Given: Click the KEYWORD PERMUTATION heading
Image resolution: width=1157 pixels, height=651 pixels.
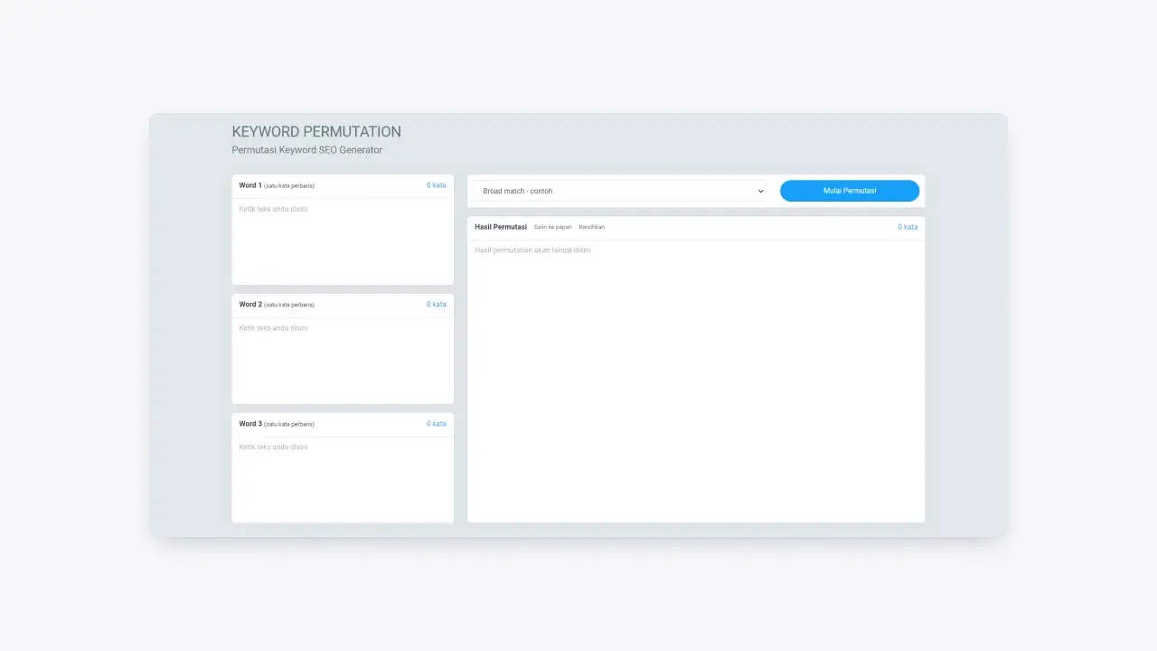Looking at the screenshot, I should coord(316,132).
